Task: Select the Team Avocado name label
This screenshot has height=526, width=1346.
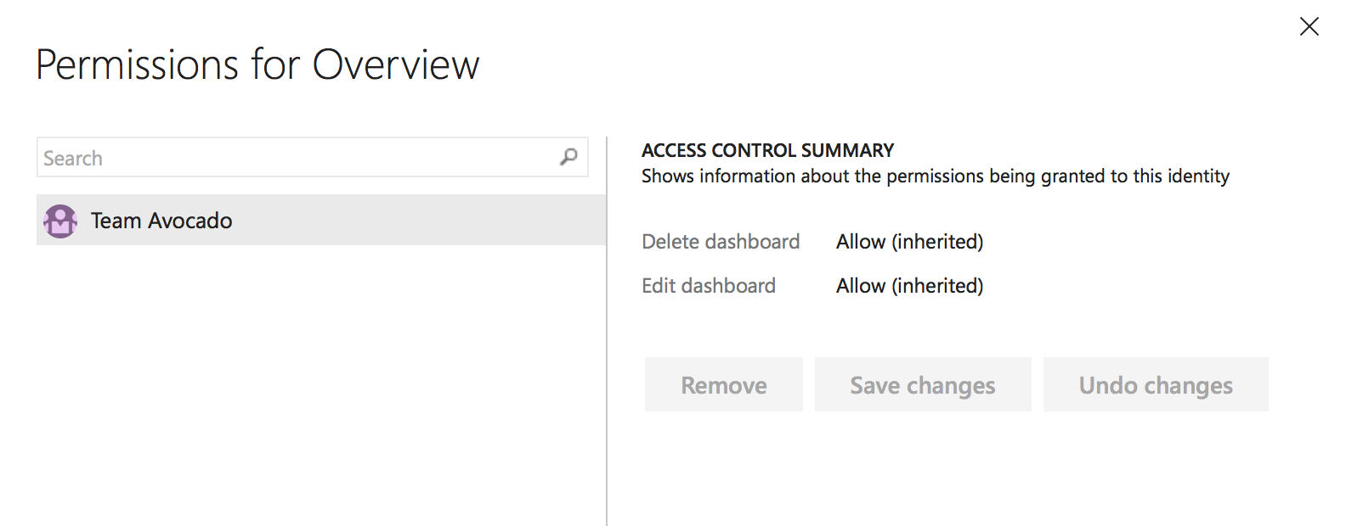Action: (x=161, y=221)
